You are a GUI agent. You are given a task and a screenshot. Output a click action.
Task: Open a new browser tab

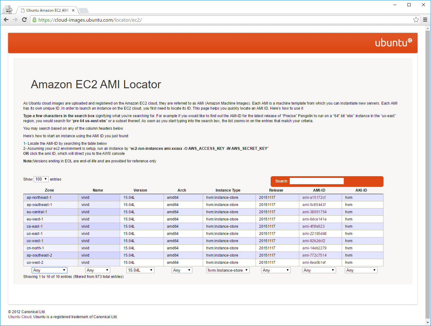click(83, 10)
